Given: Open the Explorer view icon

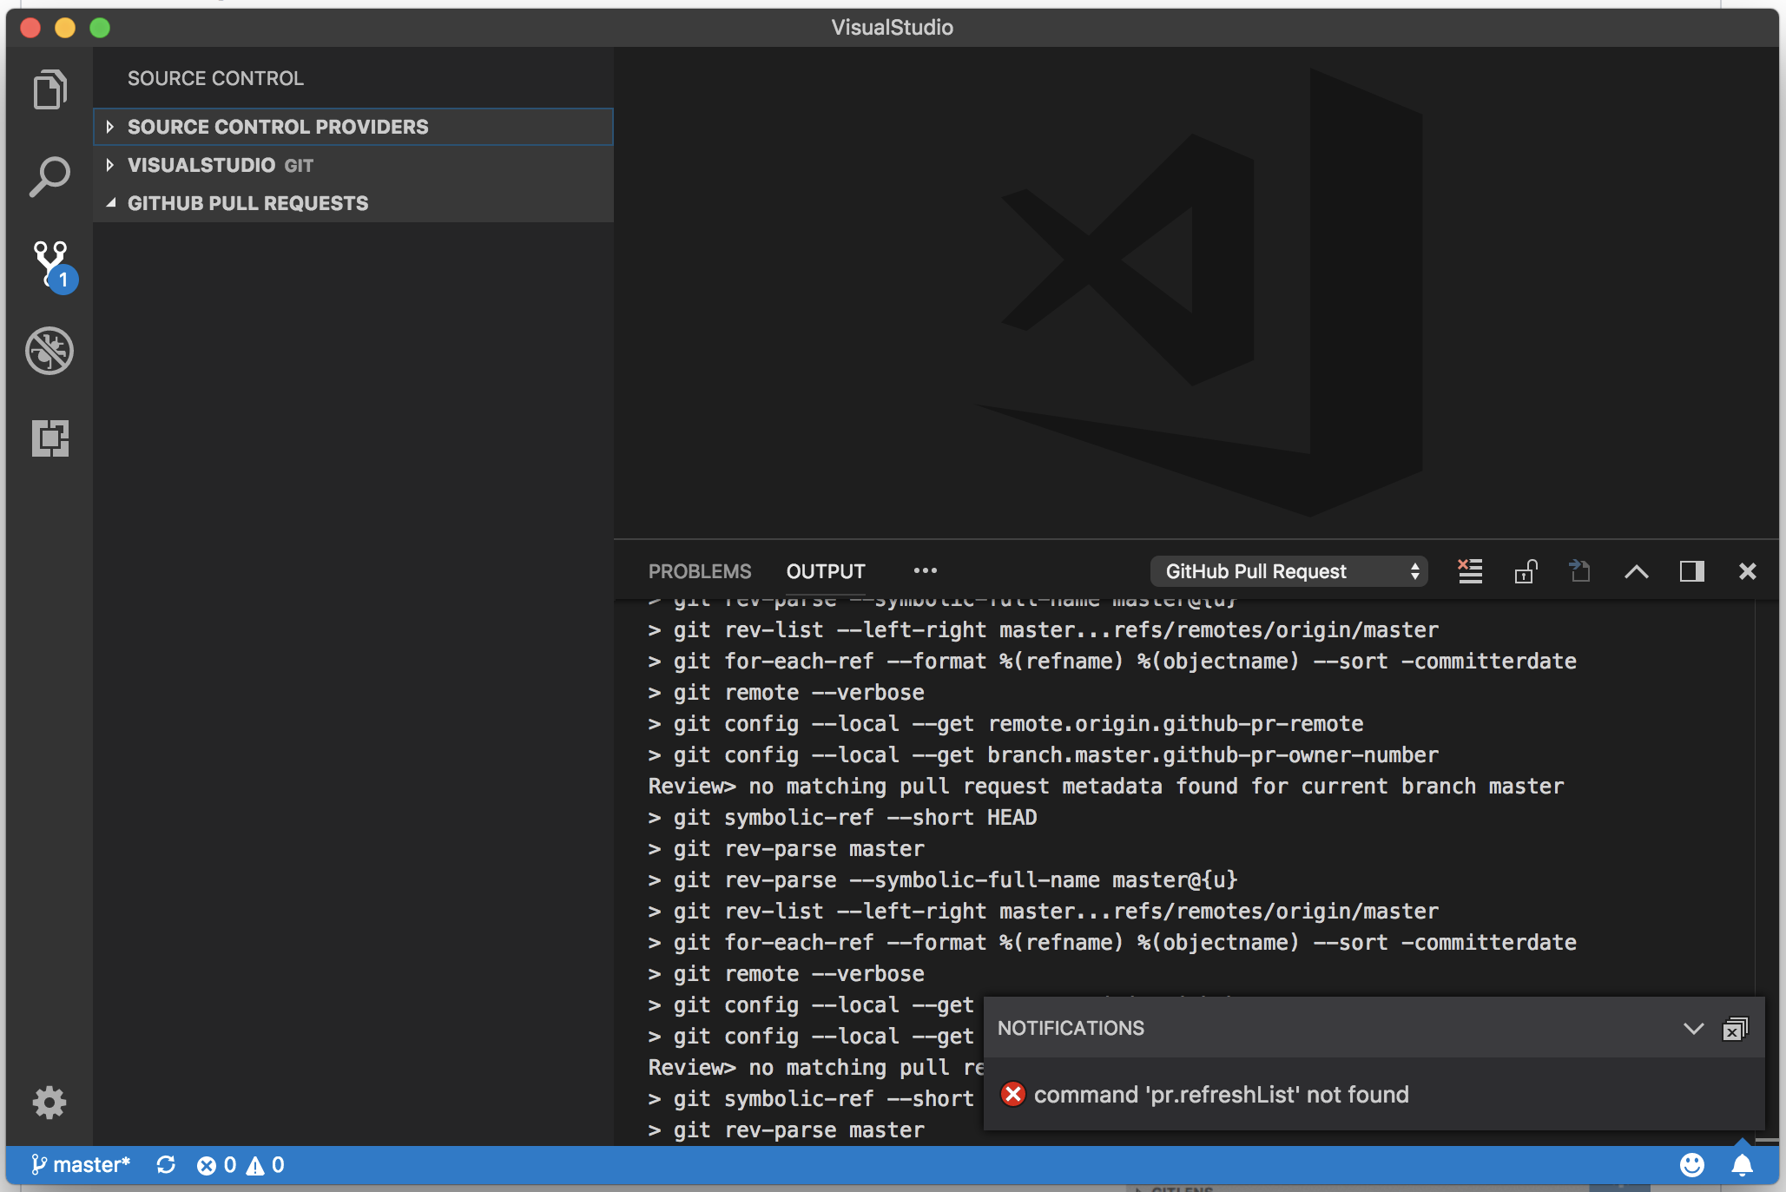Looking at the screenshot, I should pos(49,90).
